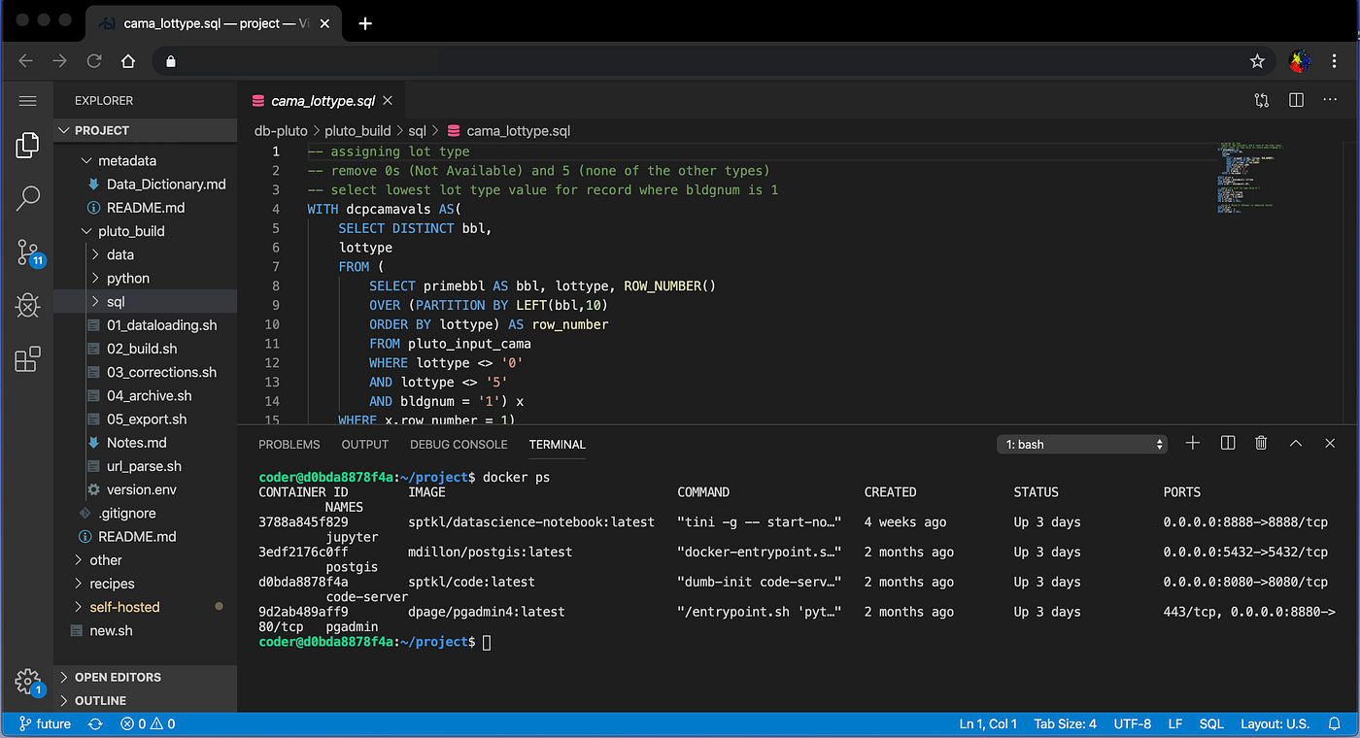Expand the OPEN EDITORS section
1360x738 pixels.
pos(118,677)
